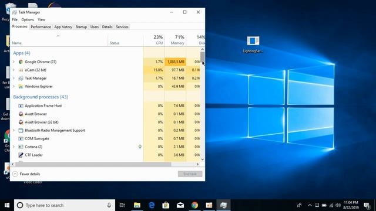Open the Windows Start menu
The image size is (376, 211).
7,205
